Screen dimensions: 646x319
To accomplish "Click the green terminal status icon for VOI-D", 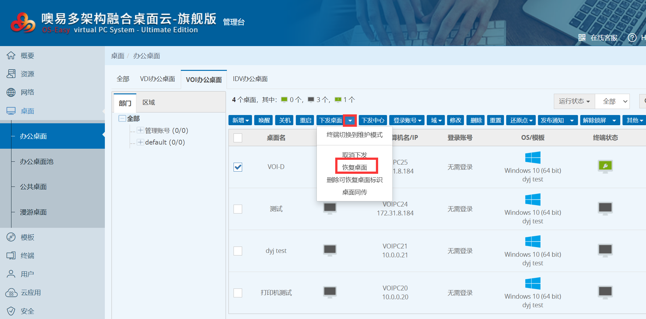I will tap(605, 166).
